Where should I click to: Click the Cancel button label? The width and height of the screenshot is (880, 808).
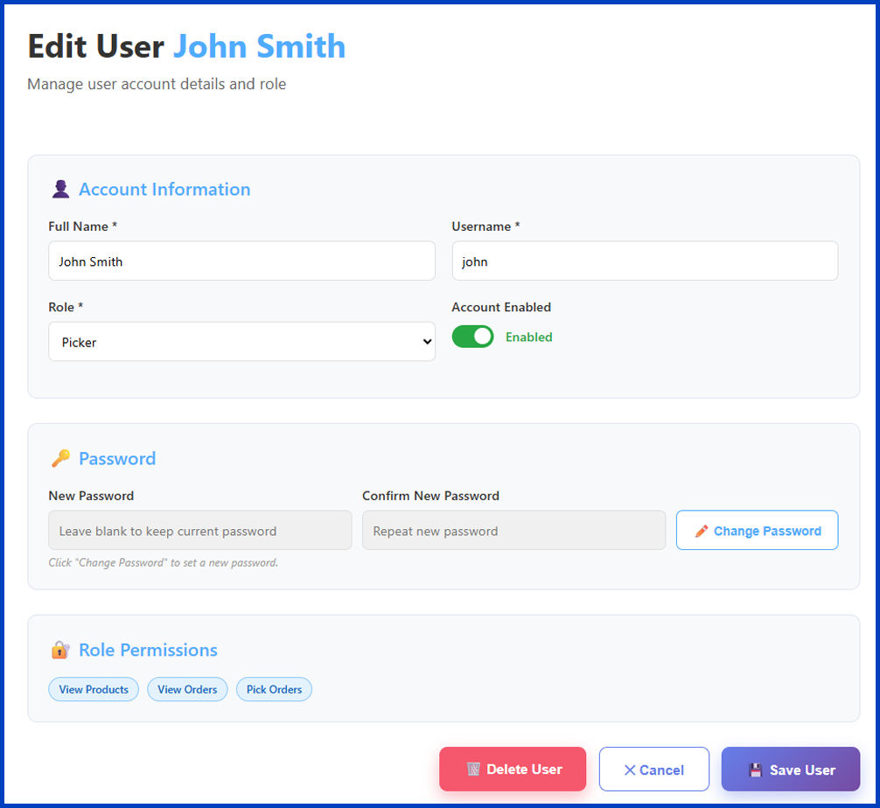(661, 770)
